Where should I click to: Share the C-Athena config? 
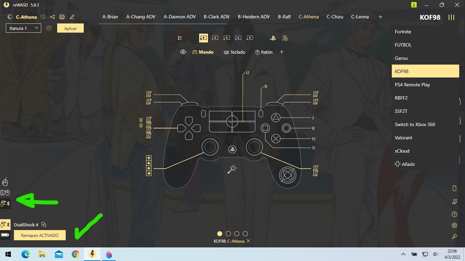pos(52,17)
